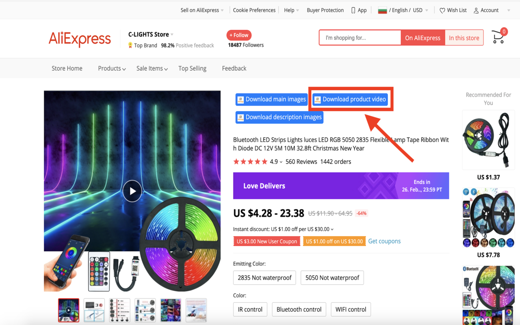Viewport: 520px width, 325px height.
Task: Open the Products menu
Action: coord(112,68)
